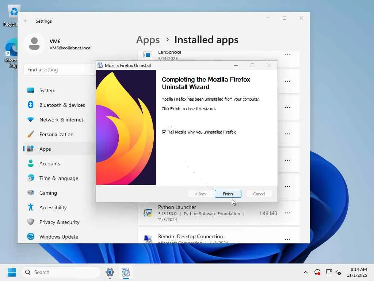Select Personalization in Settings sidebar
Viewport: 374px width, 281px height.
coord(59,134)
